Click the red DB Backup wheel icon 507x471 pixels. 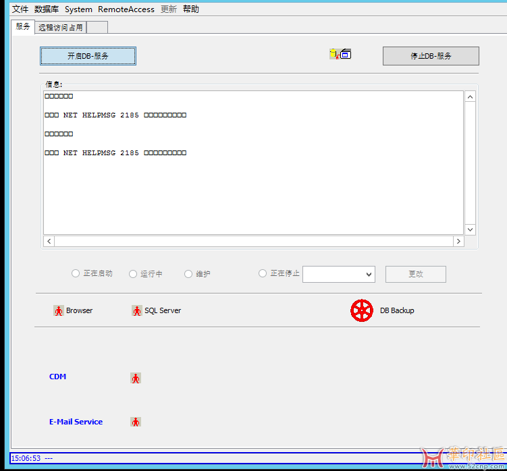[x=362, y=310]
